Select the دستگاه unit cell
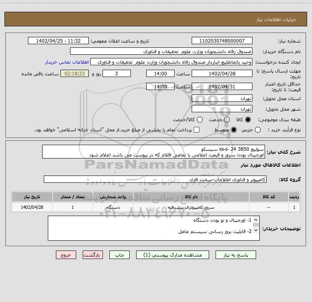 113,207
